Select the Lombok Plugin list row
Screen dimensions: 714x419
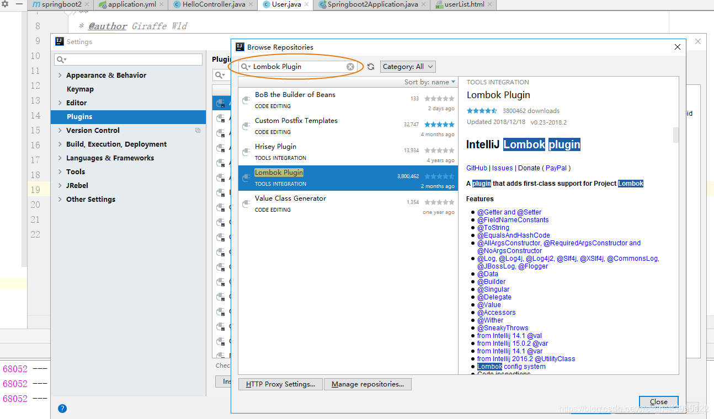[x=348, y=178]
